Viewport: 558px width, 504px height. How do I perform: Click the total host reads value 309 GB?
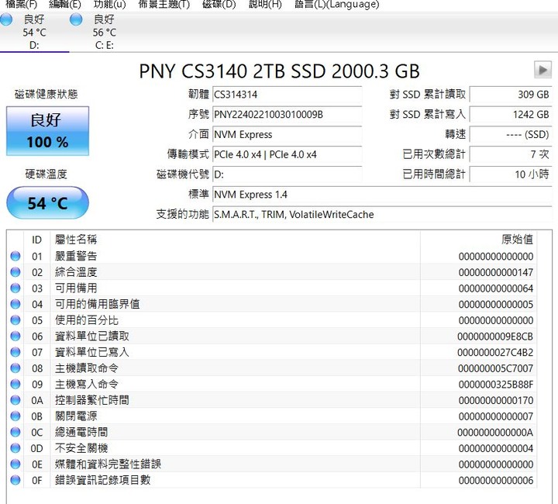(x=511, y=95)
